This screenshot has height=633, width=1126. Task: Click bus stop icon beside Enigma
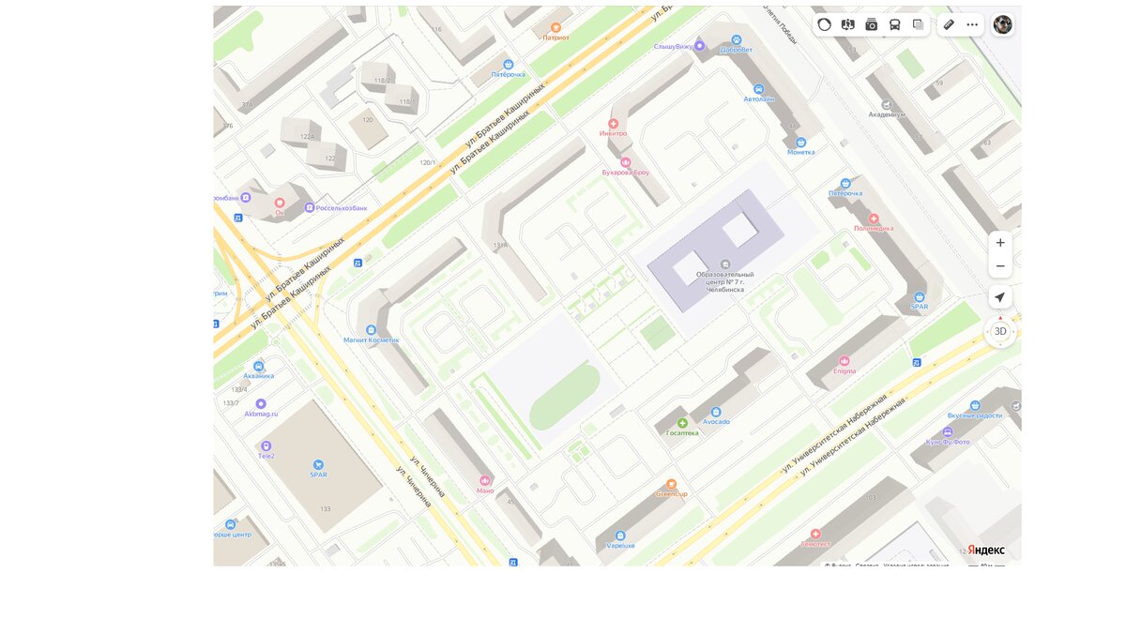tap(917, 362)
